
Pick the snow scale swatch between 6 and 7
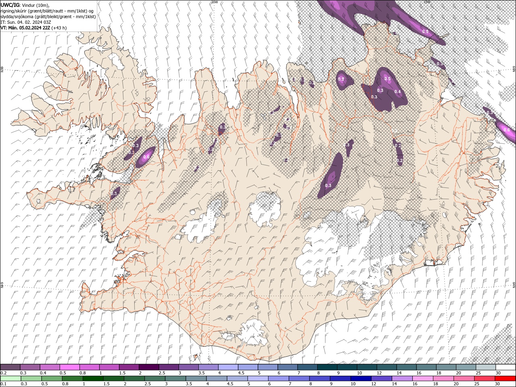click(287, 367)
